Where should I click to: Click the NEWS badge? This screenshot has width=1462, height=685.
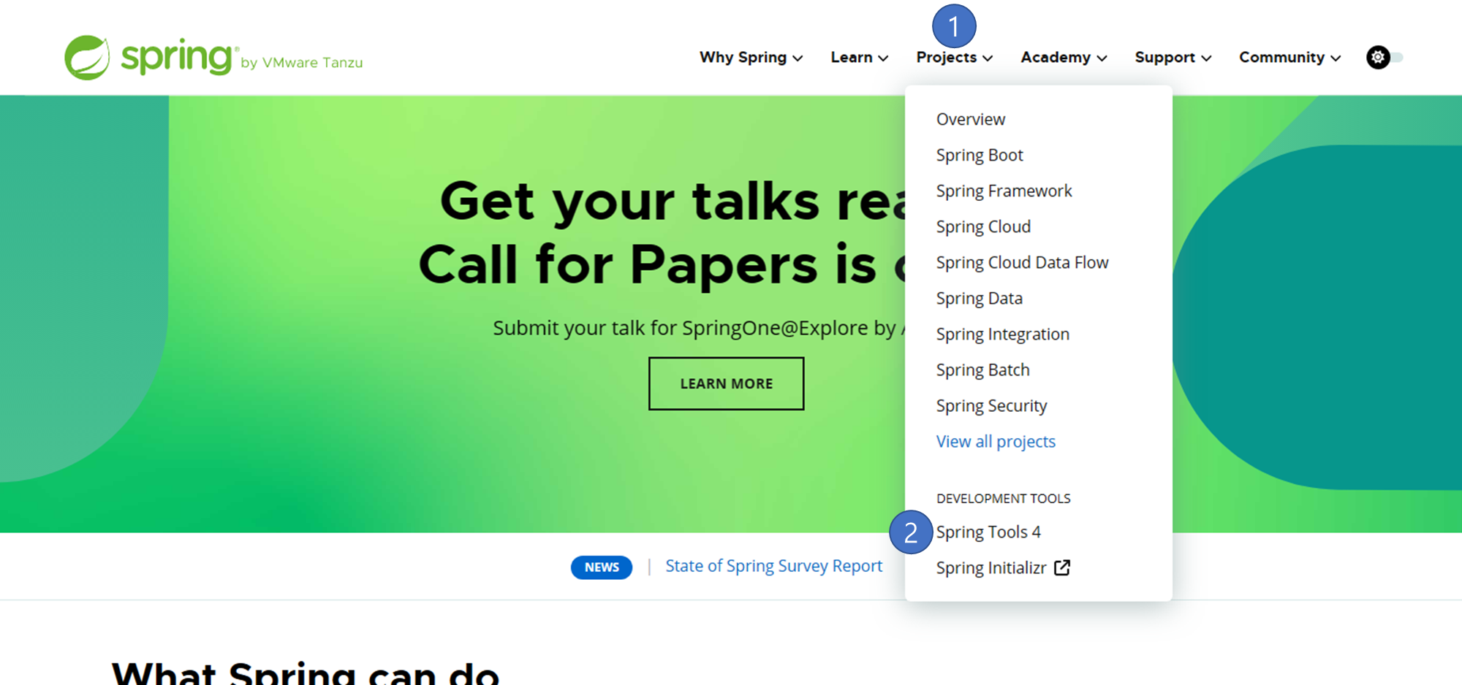pyautogui.click(x=602, y=567)
